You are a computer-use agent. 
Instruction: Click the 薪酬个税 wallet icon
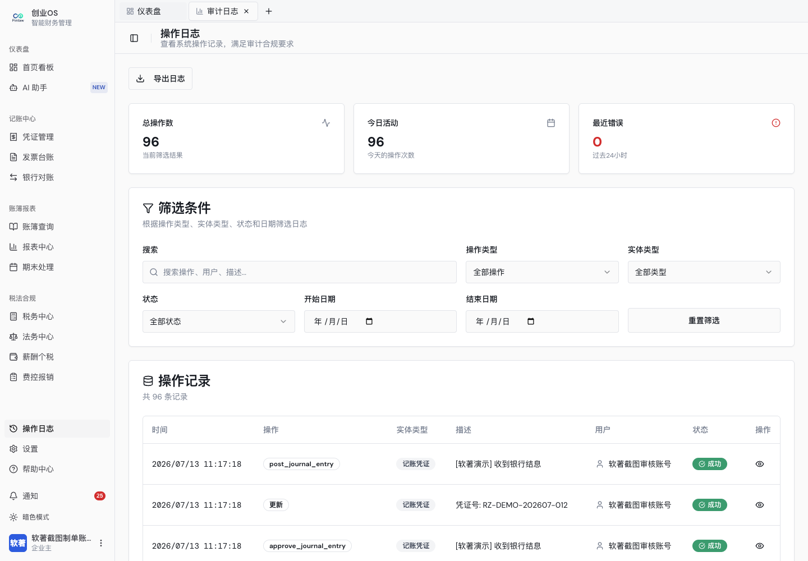tap(13, 357)
